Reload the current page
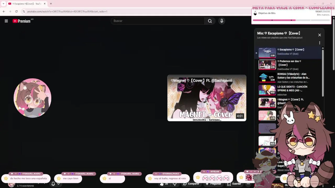 coord(16,11)
